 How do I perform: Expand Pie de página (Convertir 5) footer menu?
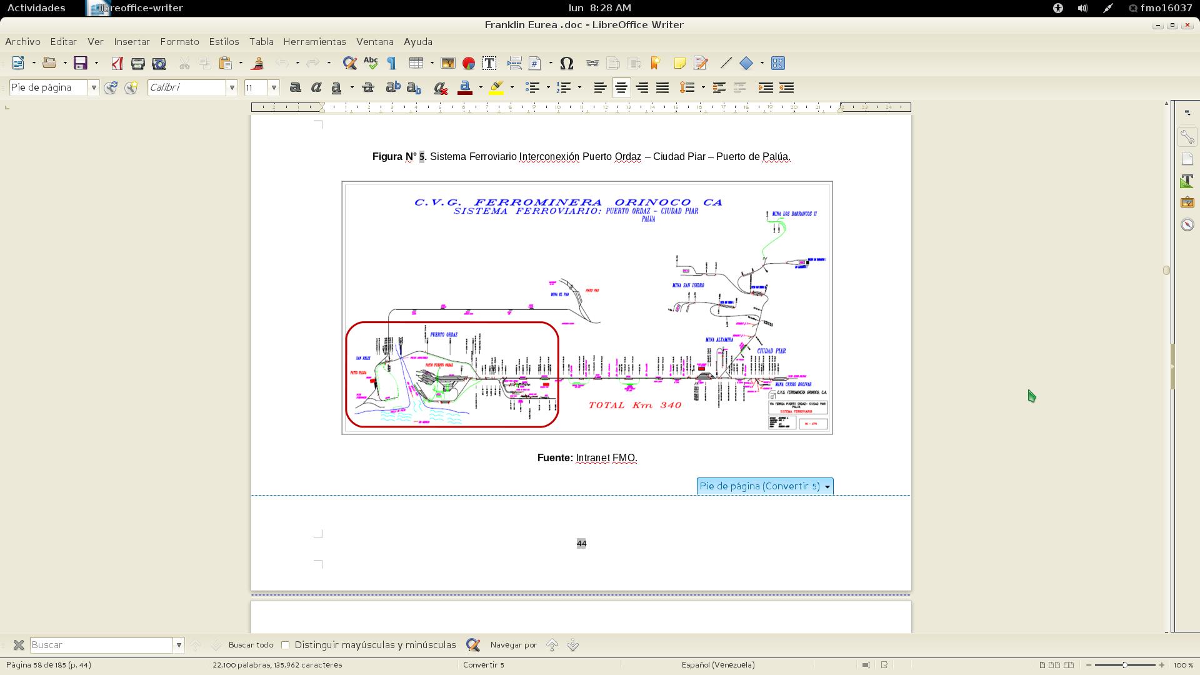[827, 487]
